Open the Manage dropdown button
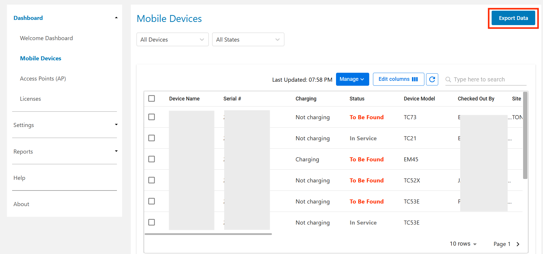The image size is (543, 254). (352, 79)
